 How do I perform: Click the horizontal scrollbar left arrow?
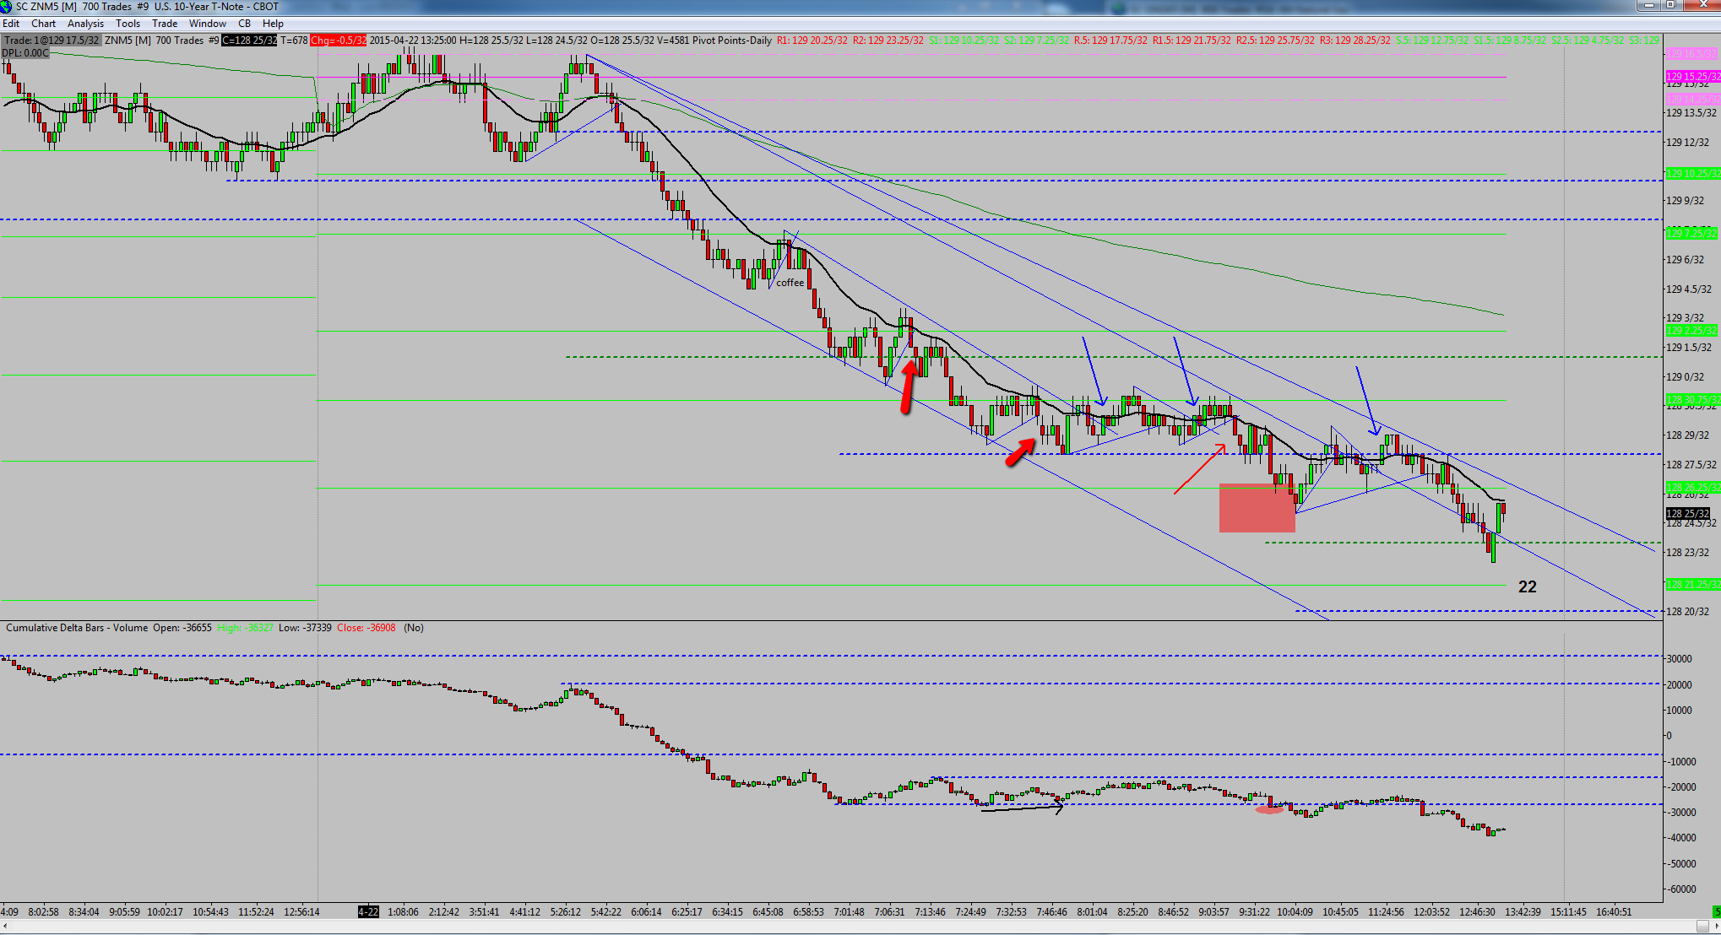pyautogui.click(x=7, y=927)
